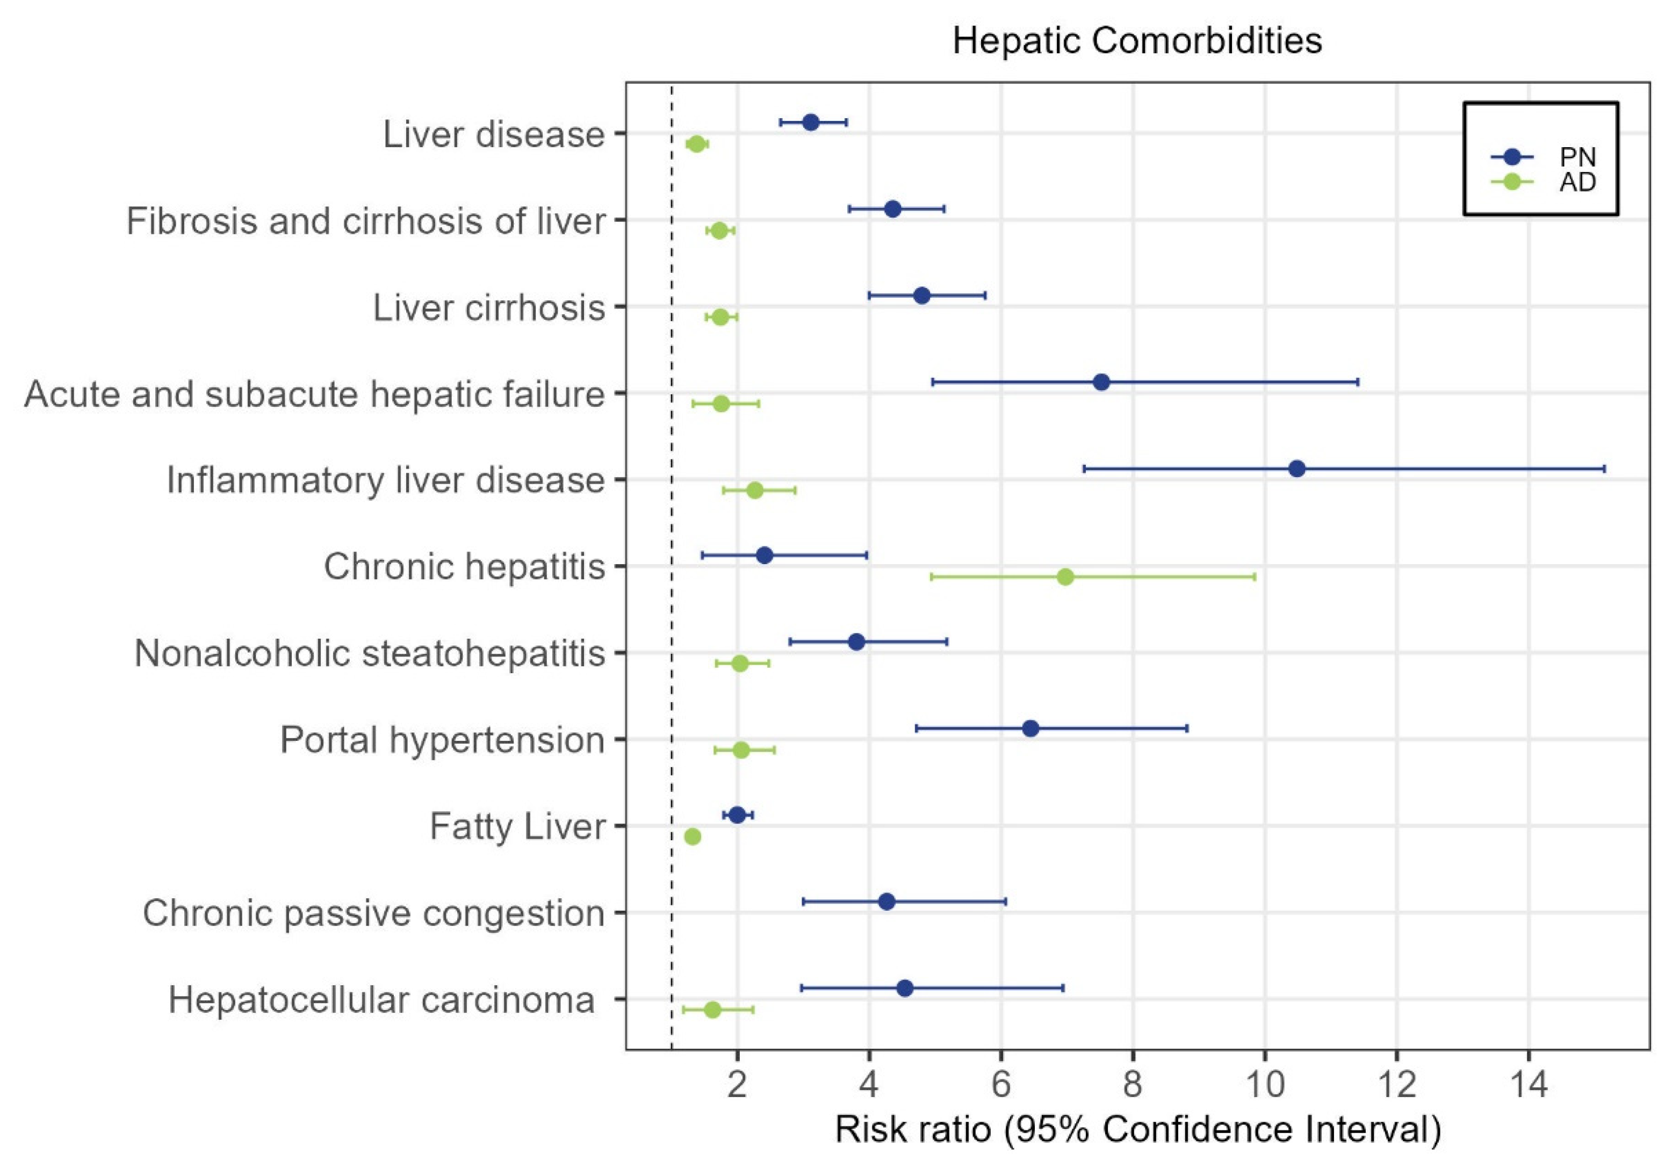1672x1168 pixels.
Task: Click the blue PN marker in the legend
Action: pyautogui.click(x=1512, y=156)
